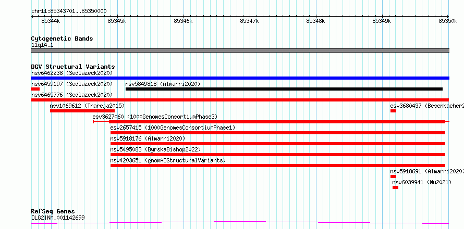
Task: Click the 85350k ruler tick label
Action: (x=448, y=21)
